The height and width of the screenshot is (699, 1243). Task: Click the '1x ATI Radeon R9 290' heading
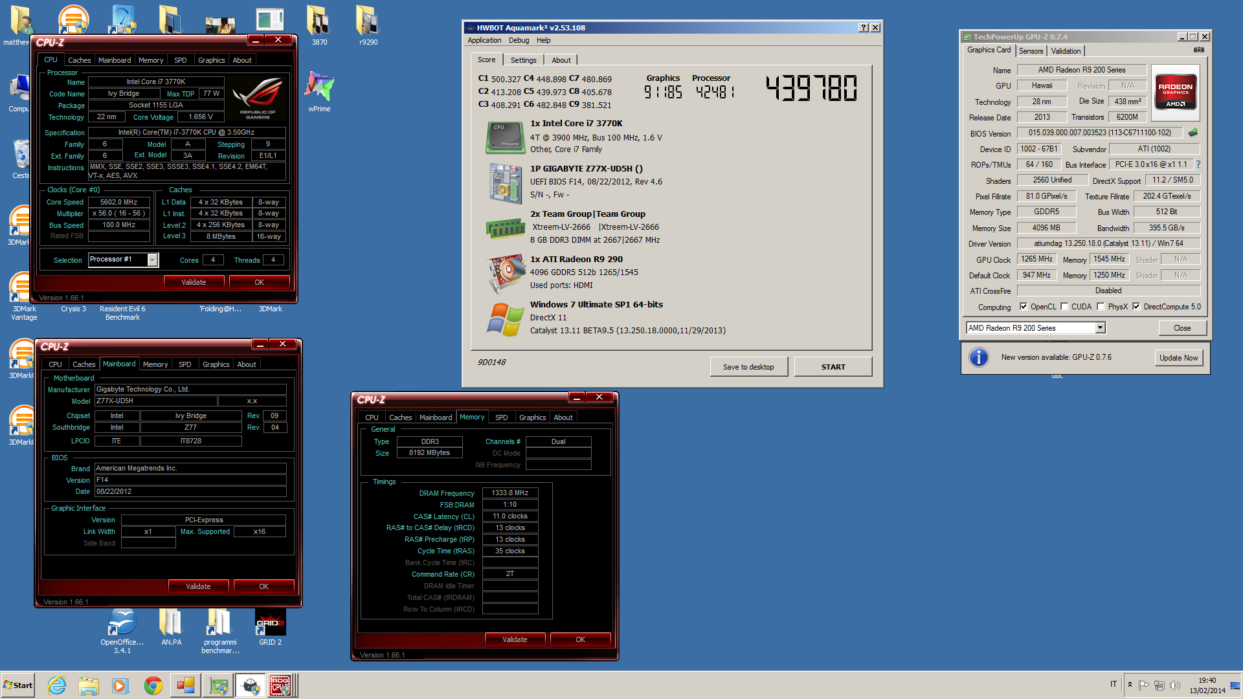coord(576,260)
